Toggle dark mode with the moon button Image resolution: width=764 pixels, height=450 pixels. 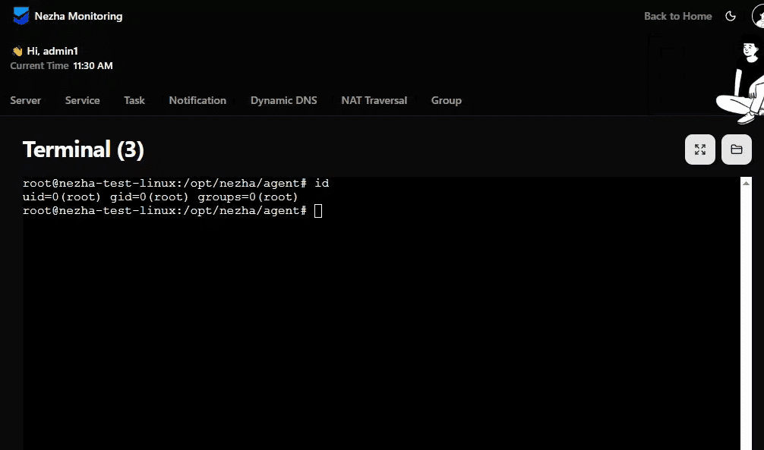point(730,15)
